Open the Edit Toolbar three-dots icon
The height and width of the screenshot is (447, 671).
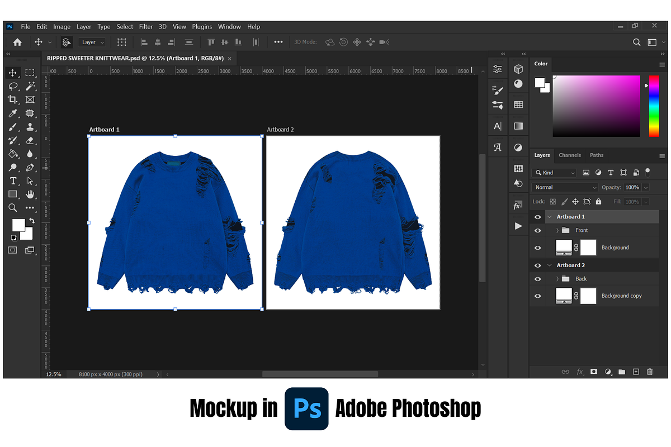pyautogui.click(x=30, y=208)
